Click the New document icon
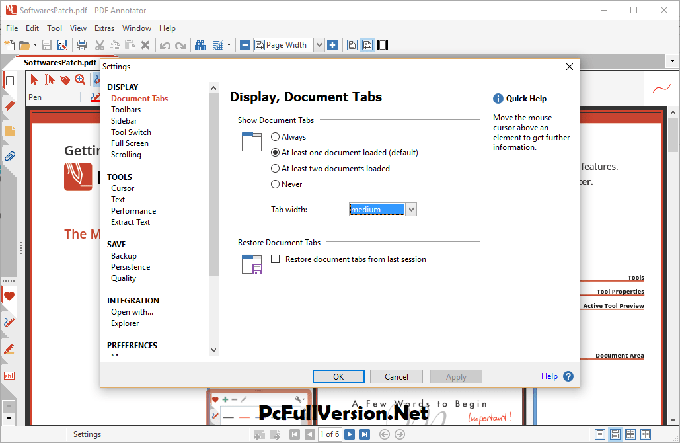Viewport: 680px width, 443px height. coord(9,45)
